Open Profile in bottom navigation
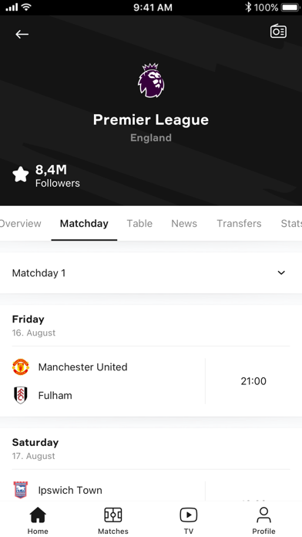The image size is (302, 537). 263,521
